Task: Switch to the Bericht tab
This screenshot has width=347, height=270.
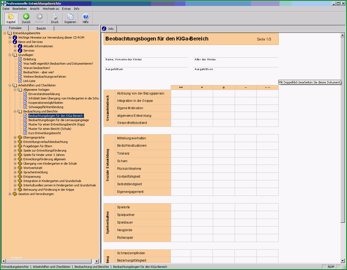Action: pos(41,28)
